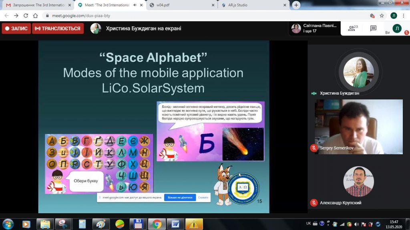Reload the Meet page
The image size is (410, 230).
pos(26,16)
